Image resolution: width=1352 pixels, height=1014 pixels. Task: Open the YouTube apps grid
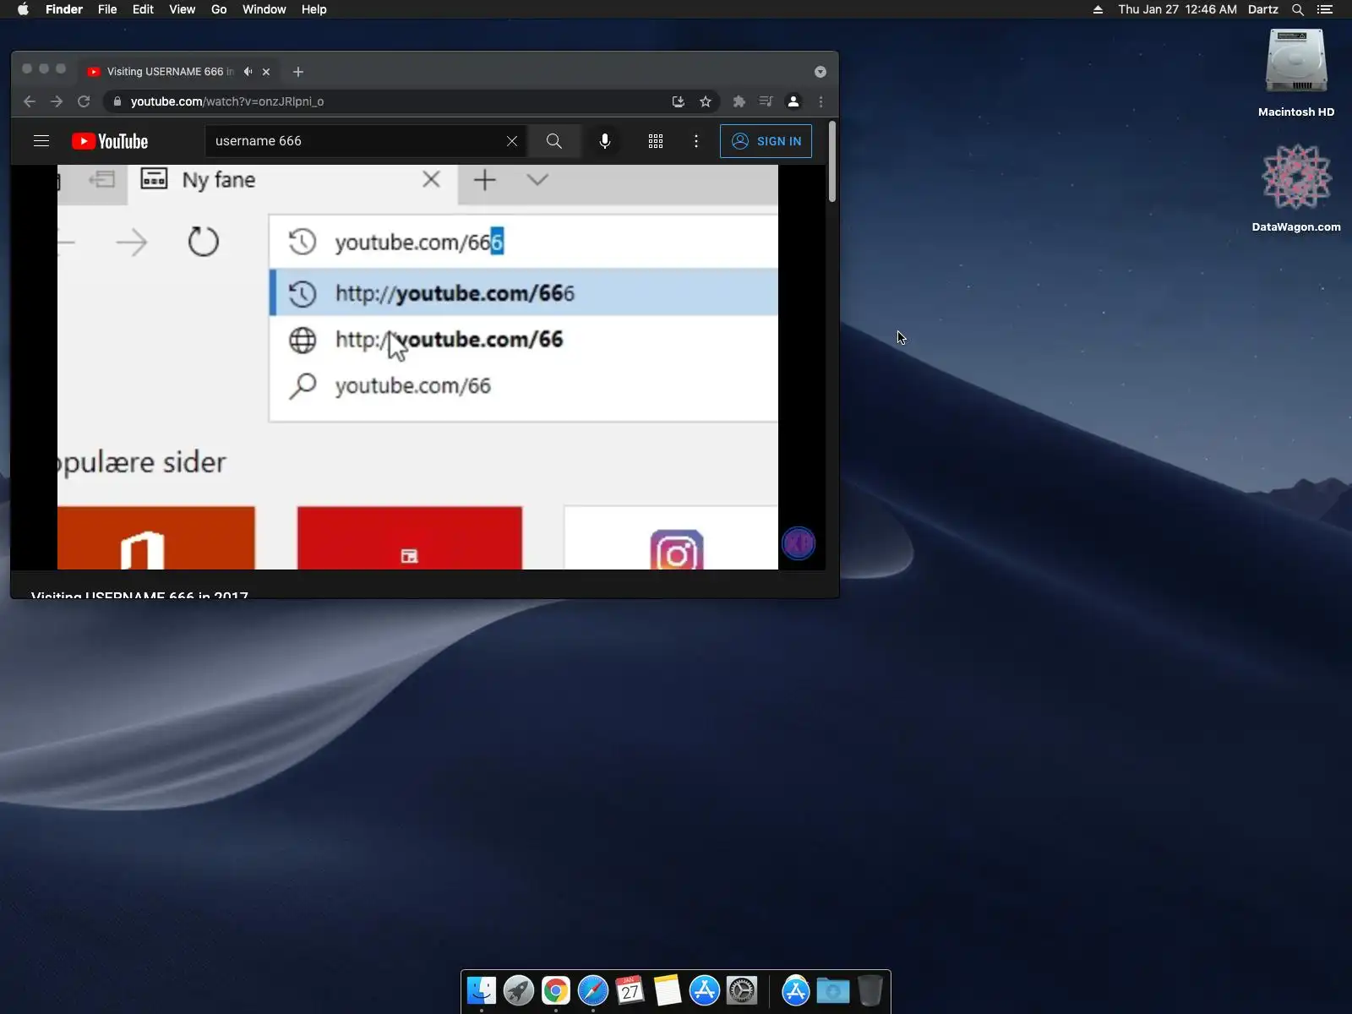656,141
